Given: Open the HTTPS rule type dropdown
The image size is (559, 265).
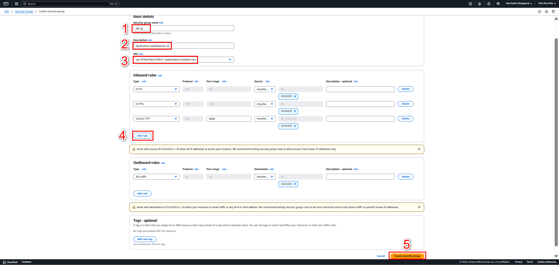Looking at the screenshot, I should (156, 104).
